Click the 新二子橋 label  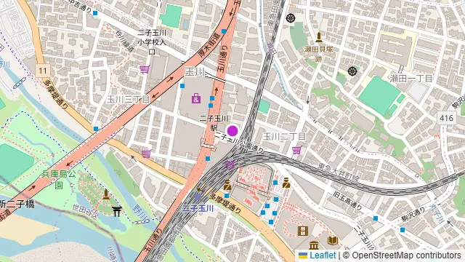17,205
